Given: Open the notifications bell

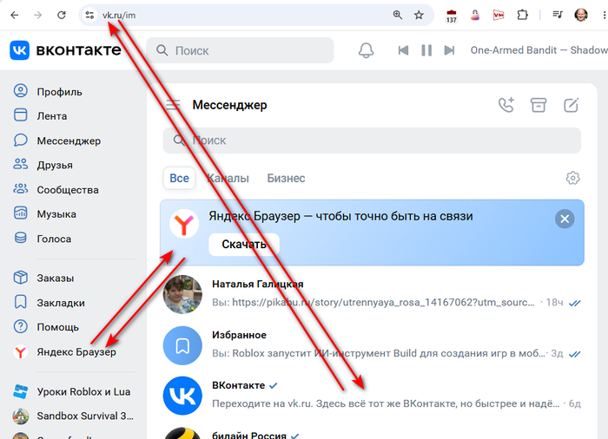Looking at the screenshot, I should 366,50.
